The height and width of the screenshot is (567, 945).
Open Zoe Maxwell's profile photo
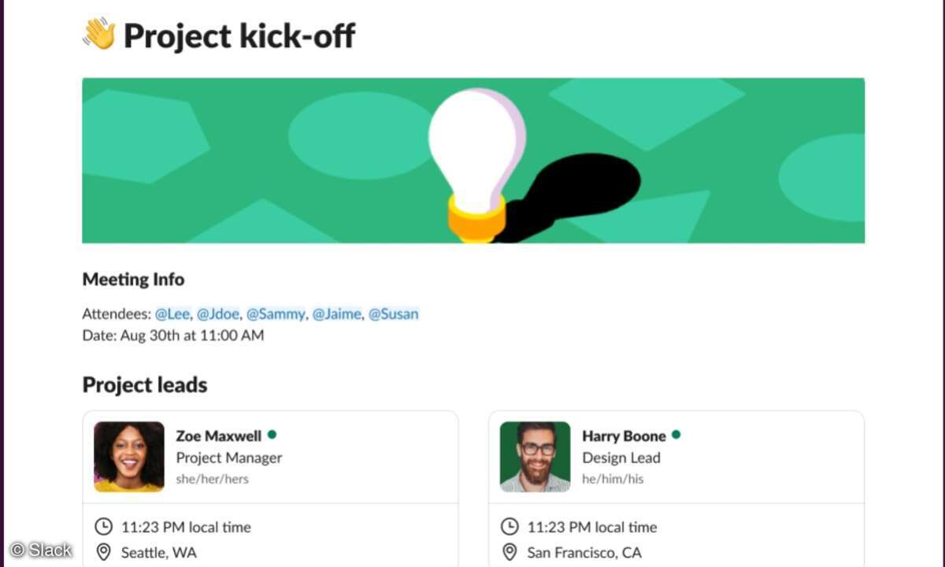pyautogui.click(x=129, y=457)
